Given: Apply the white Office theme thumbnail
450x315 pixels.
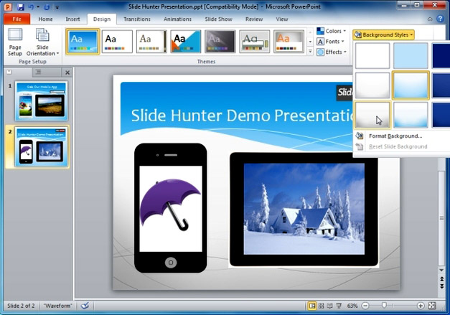Looking at the screenshot, I should [x=117, y=42].
